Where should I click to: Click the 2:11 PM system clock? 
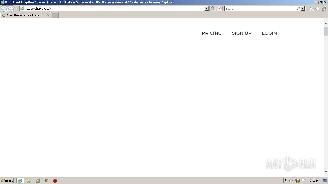click(x=315, y=181)
